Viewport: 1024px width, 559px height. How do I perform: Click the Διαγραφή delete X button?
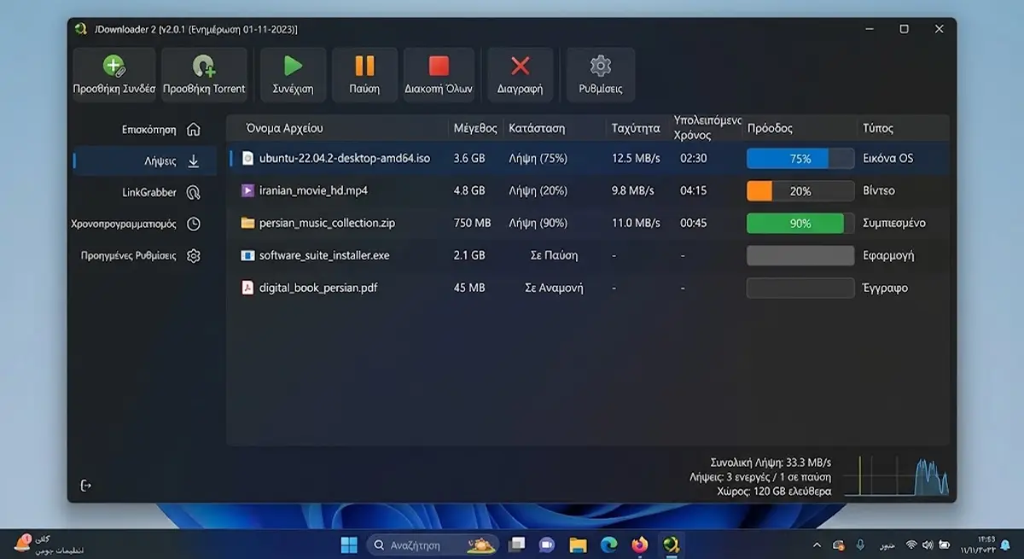(520, 74)
